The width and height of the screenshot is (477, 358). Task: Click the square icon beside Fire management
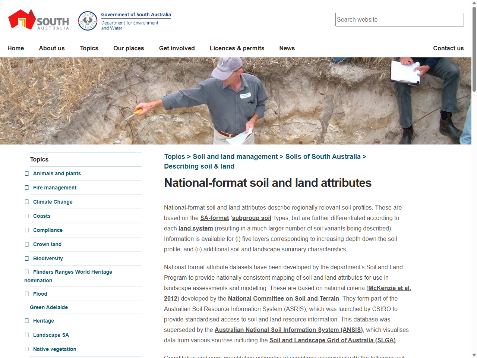26,187
